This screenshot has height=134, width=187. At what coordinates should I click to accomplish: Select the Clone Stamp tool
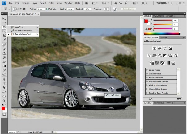(4, 53)
